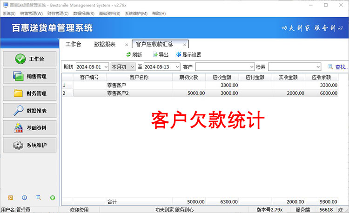Open 显示设置 display settings
349x213 pixels.
tap(178, 55)
